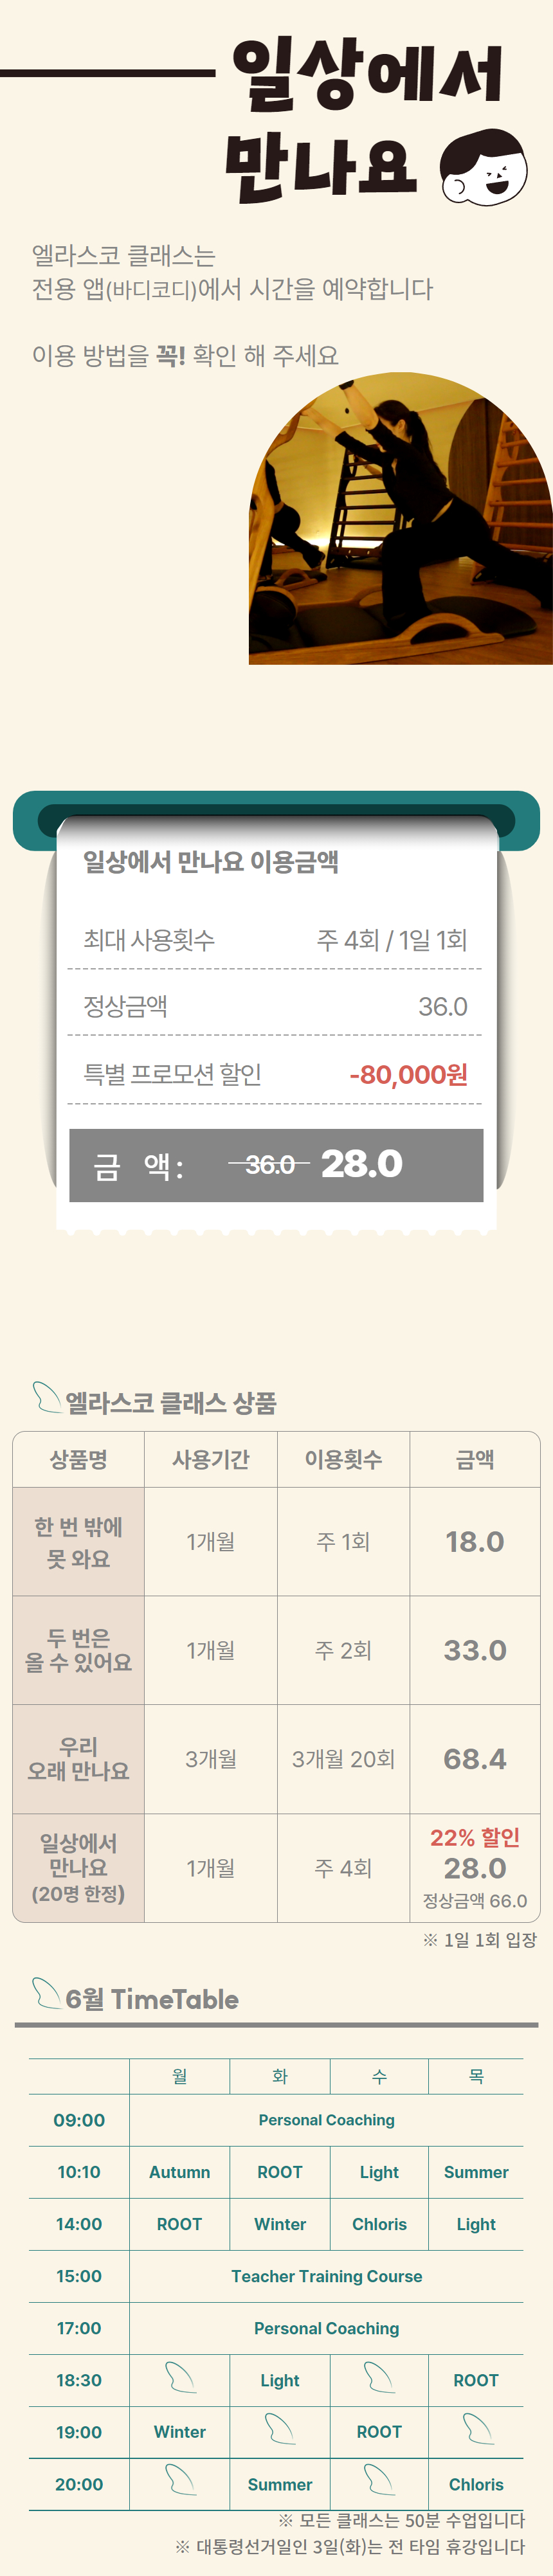Click leaf icon beside 엘라스코 클래스 상품 heading
This screenshot has width=553, height=2576.
coord(46,1397)
